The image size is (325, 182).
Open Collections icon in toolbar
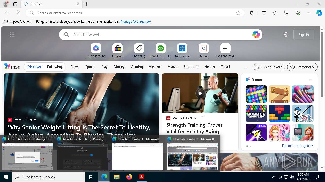(x=286, y=13)
